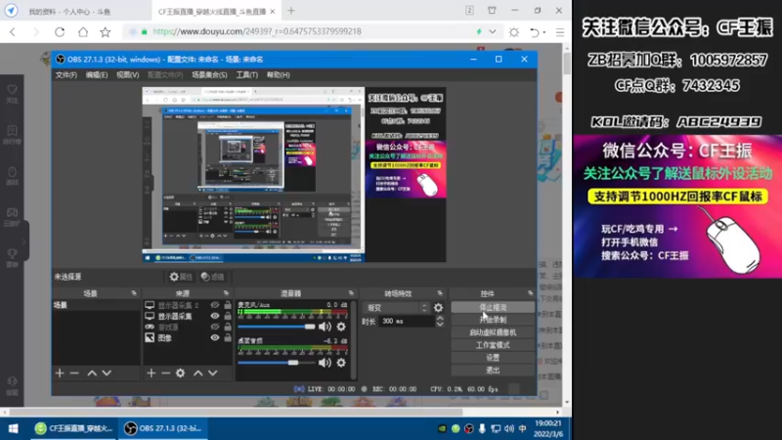Screen dimensions: 782x440
Task: Toggle the lock on 显示器采集 2
Action: pos(228,305)
